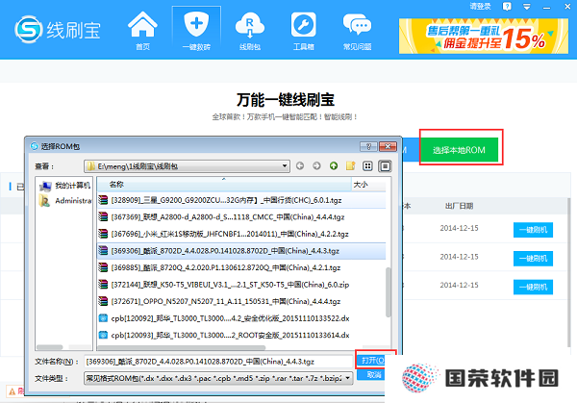Click archive icon of [369306] 酷派 file
577x403 pixels.
point(103,251)
